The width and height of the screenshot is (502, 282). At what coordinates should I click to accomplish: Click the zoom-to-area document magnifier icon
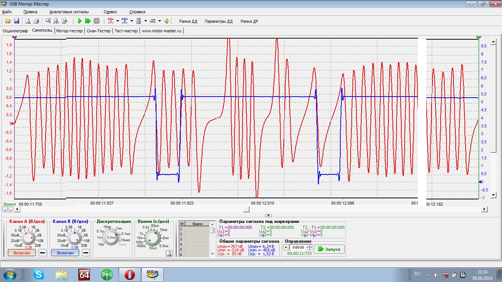pos(65,21)
